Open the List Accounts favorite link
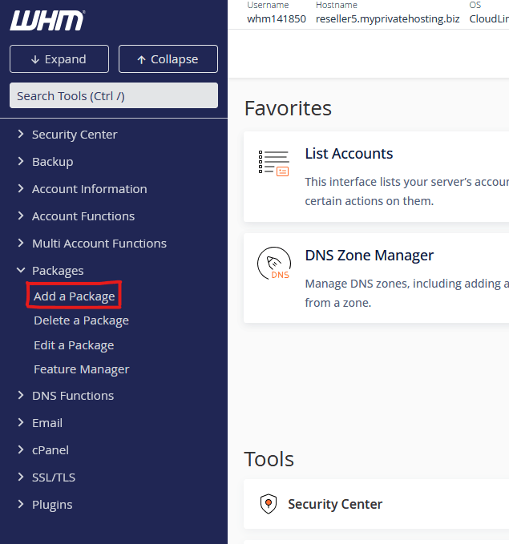The image size is (509, 544). pyautogui.click(x=349, y=154)
